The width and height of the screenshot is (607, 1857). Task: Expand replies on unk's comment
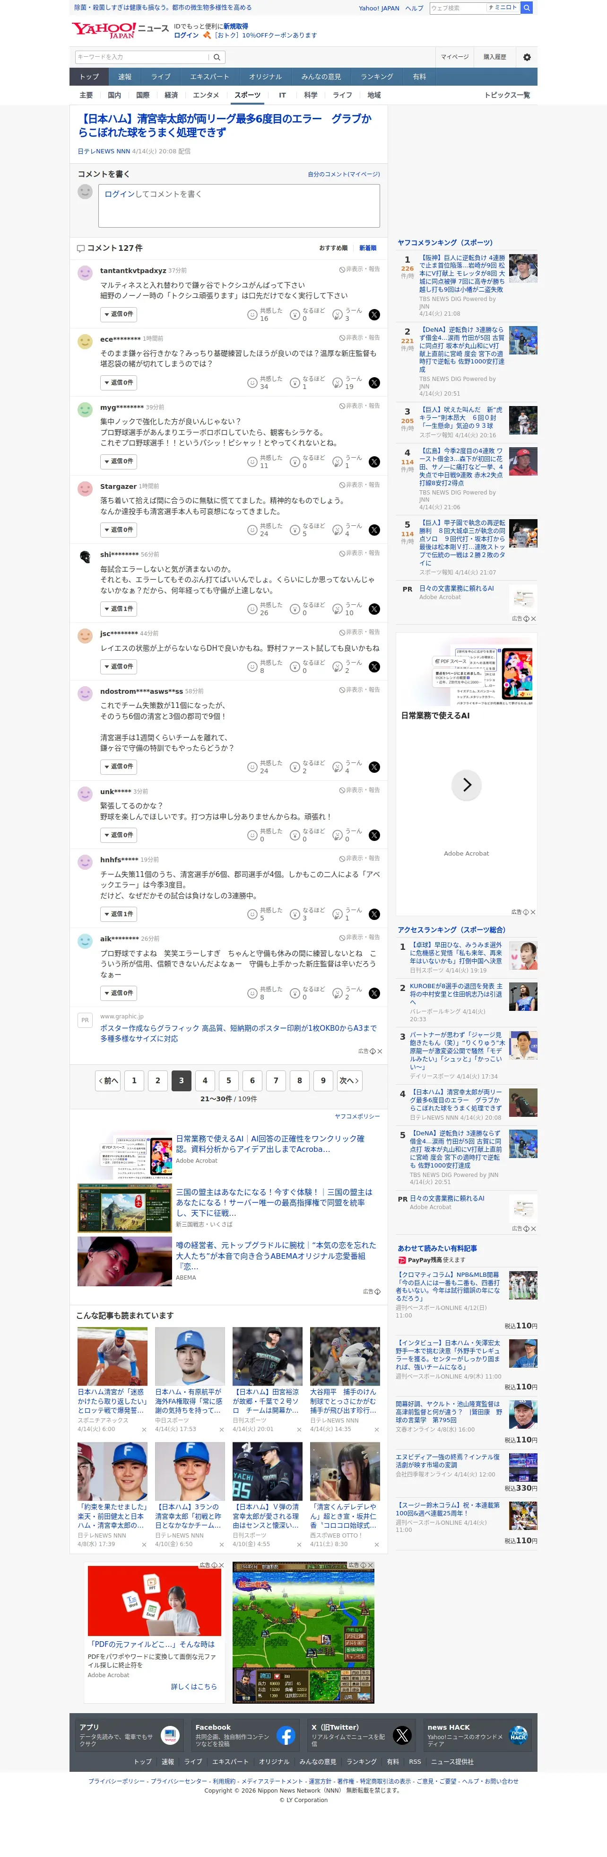tap(119, 835)
